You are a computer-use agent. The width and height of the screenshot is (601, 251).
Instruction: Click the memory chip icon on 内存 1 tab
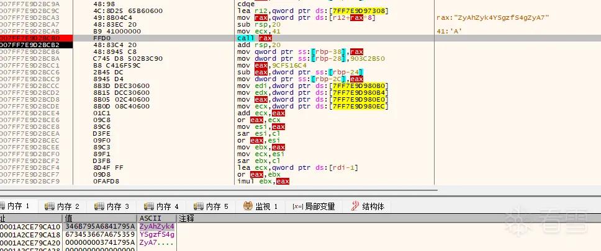click(2, 206)
